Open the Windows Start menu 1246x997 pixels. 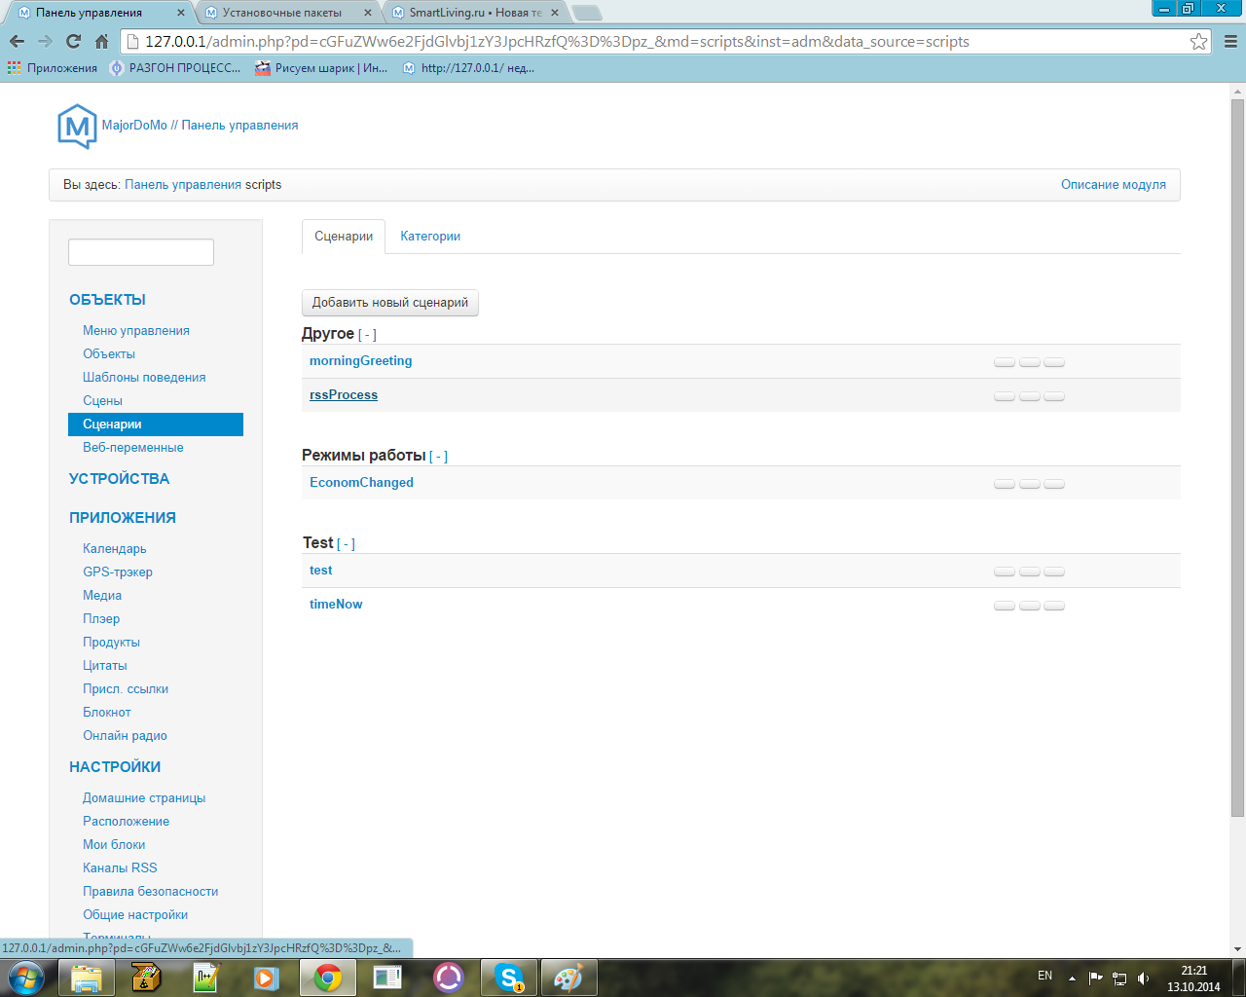tap(25, 977)
